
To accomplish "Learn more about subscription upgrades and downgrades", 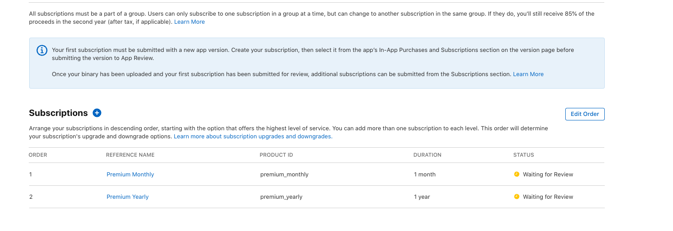I will point(253,137).
